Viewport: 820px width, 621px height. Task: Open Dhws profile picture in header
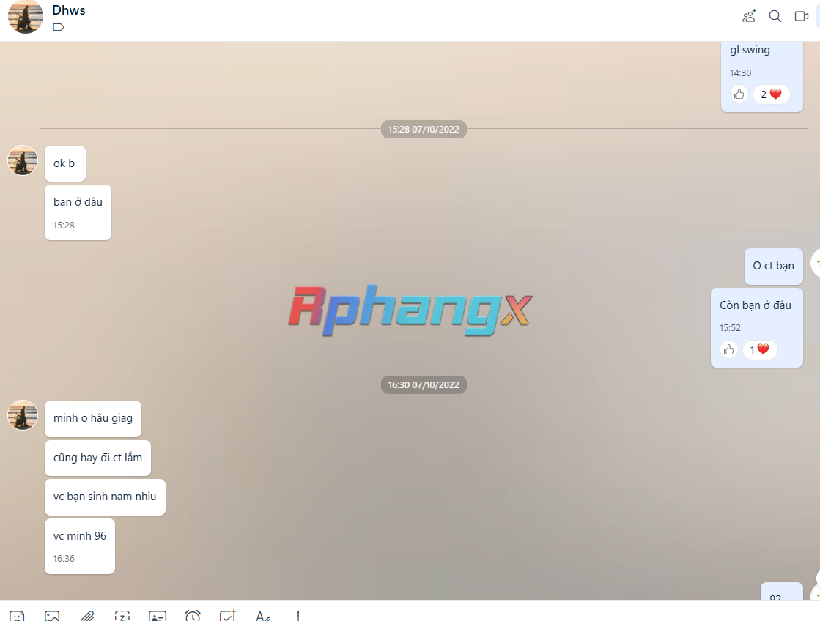pos(25,16)
